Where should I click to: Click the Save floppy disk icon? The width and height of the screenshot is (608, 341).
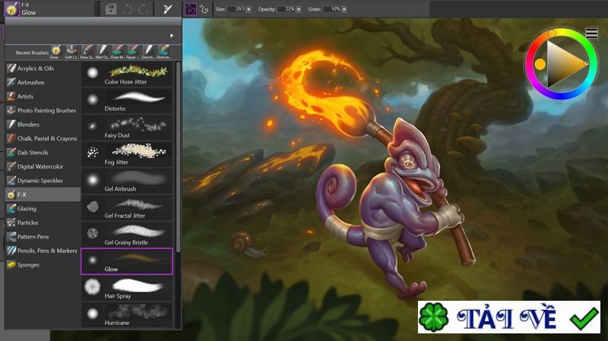pos(111,9)
